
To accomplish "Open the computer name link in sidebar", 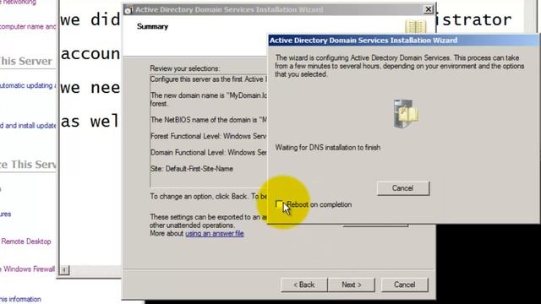I will click(x=27, y=26).
